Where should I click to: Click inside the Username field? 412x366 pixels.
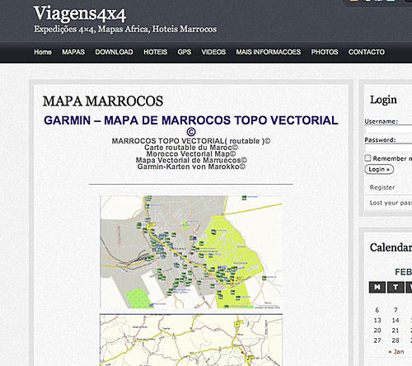(x=388, y=130)
